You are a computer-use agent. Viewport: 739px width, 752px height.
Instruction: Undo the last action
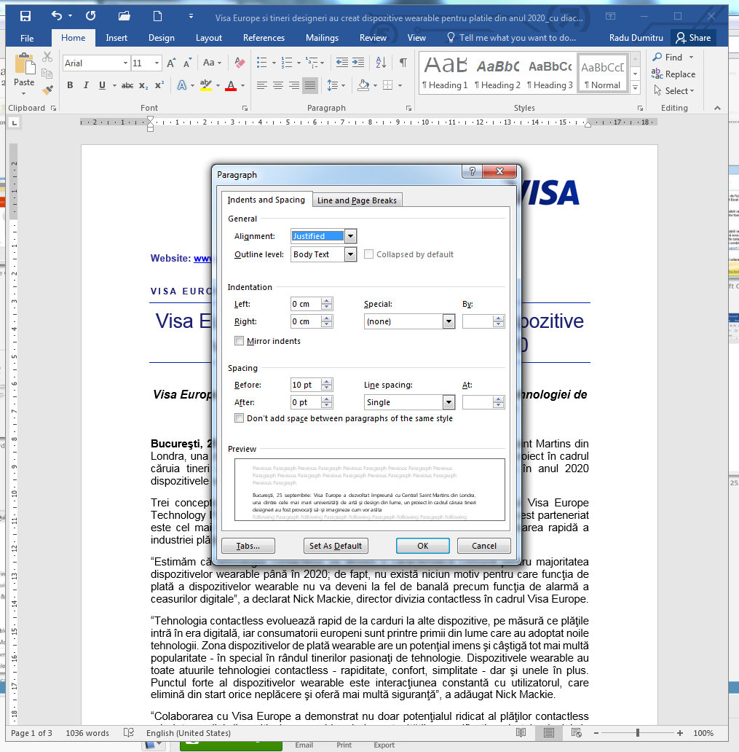coord(57,16)
